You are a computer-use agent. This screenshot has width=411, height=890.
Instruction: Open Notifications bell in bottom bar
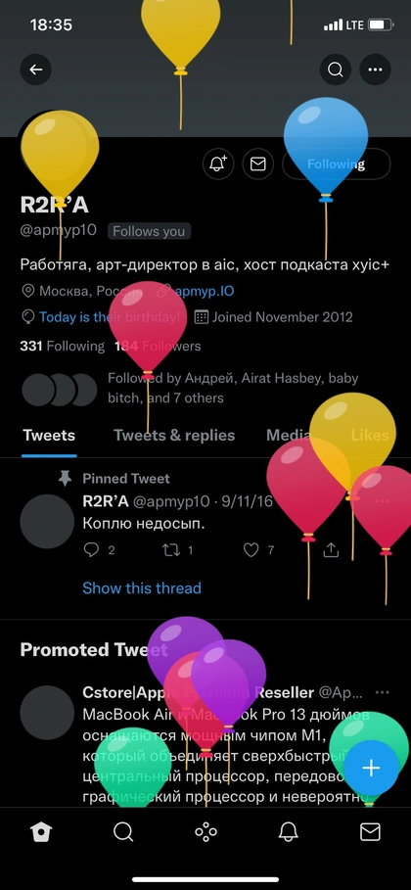click(x=289, y=832)
